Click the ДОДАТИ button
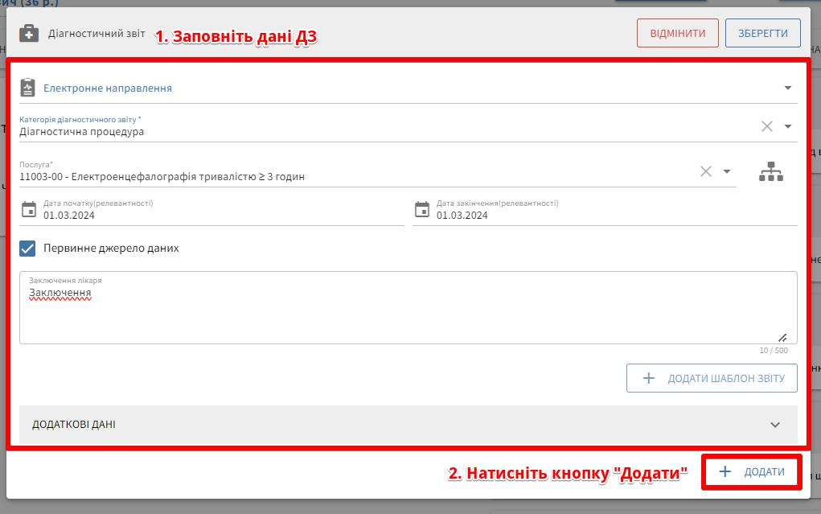821x514 pixels. click(753, 471)
